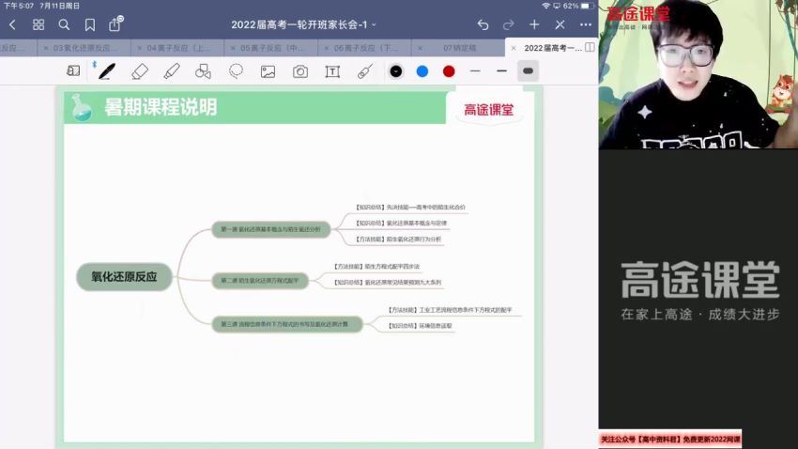Tap the 高途课堂 logo on the slide

[488, 110]
